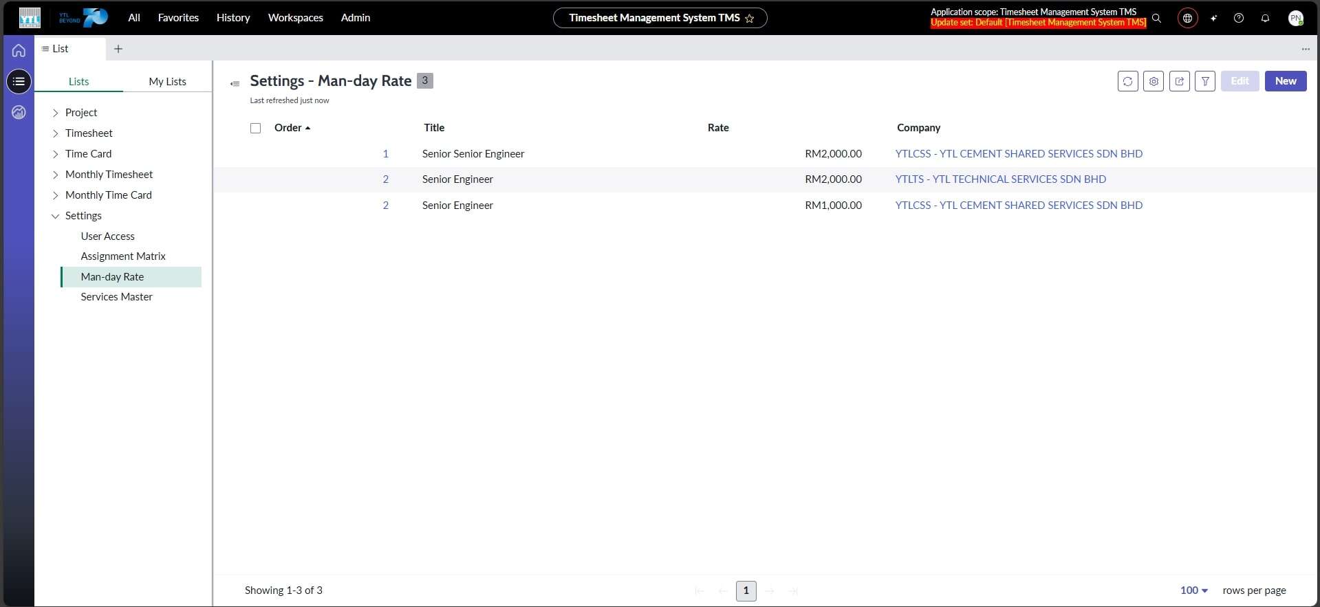The width and height of the screenshot is (1320, 607).
Task: Click the search magnifier icon
Action: pyautogui.click(x=1157, y=18)
